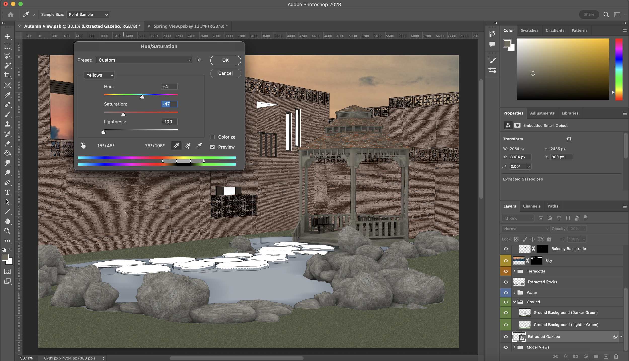
Task: Switch to the Channels tab
Action: pyautogui.click(x=531, y=206)
